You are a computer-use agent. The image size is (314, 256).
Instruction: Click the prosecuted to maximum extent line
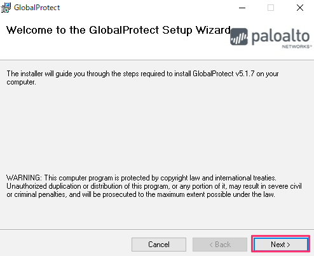click(x=140, y=194)
